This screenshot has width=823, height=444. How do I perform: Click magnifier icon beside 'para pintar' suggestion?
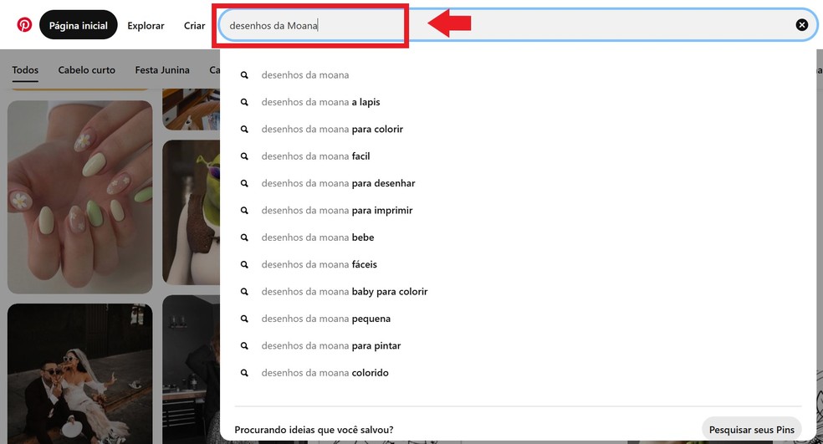tap(244, 346)
